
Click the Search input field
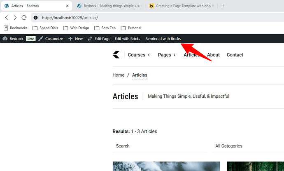(158, 146)
